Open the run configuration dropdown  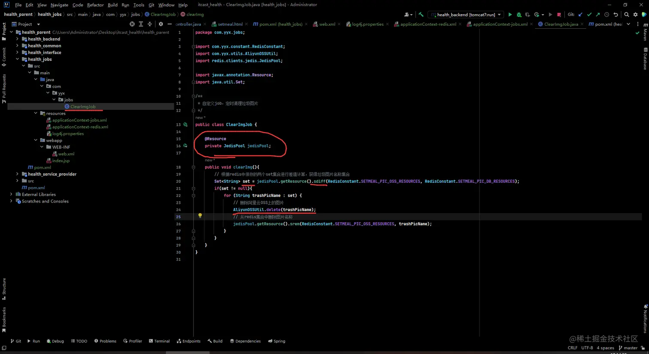(x=466, y=15)
